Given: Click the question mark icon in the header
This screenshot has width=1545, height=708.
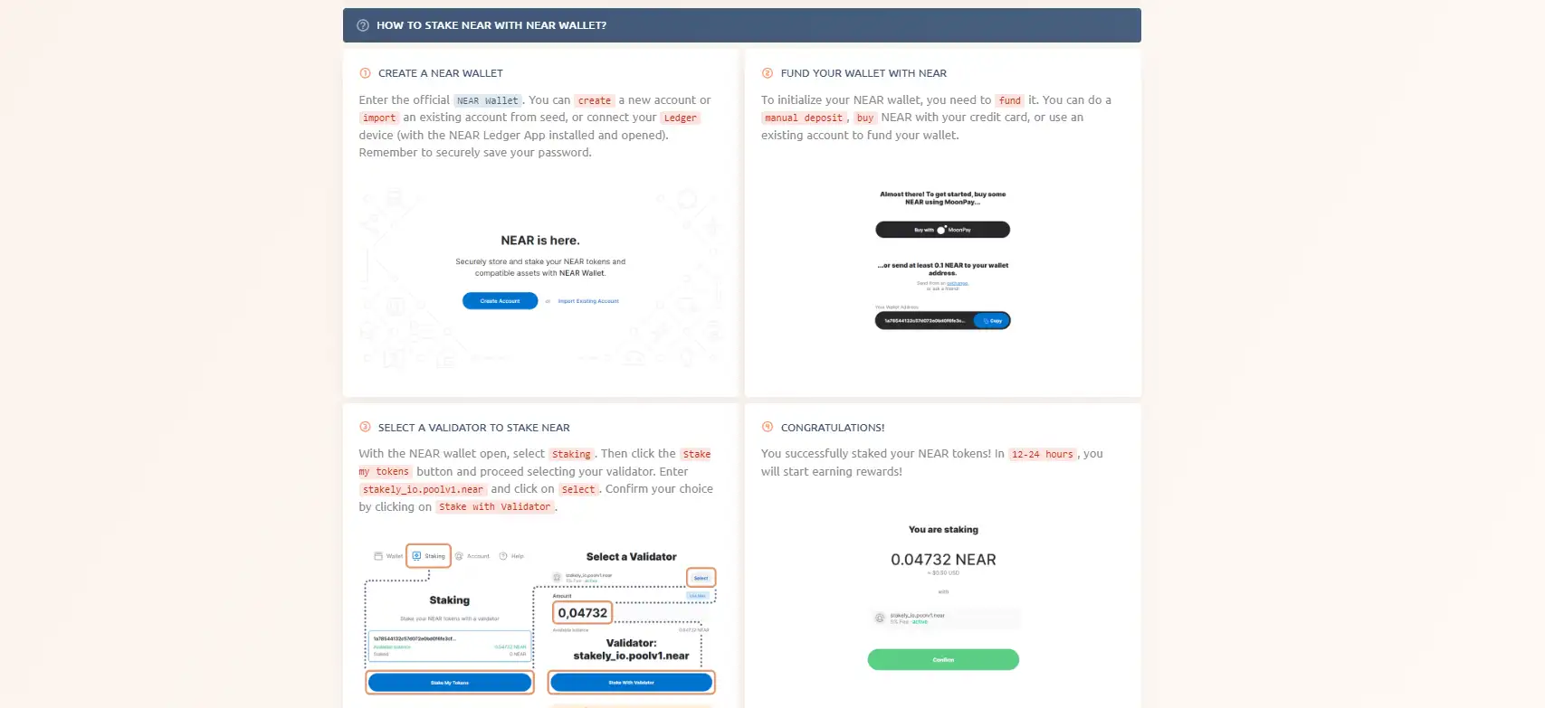Looking at the screenshot, I should click(363, 25).
